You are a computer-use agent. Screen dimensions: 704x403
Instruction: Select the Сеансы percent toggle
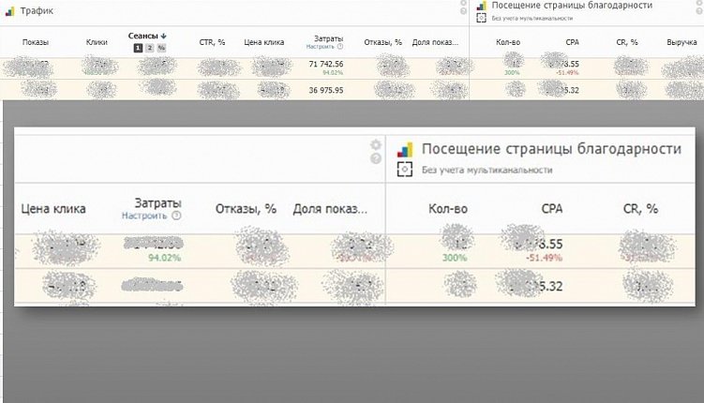click(x=161, y=48)
